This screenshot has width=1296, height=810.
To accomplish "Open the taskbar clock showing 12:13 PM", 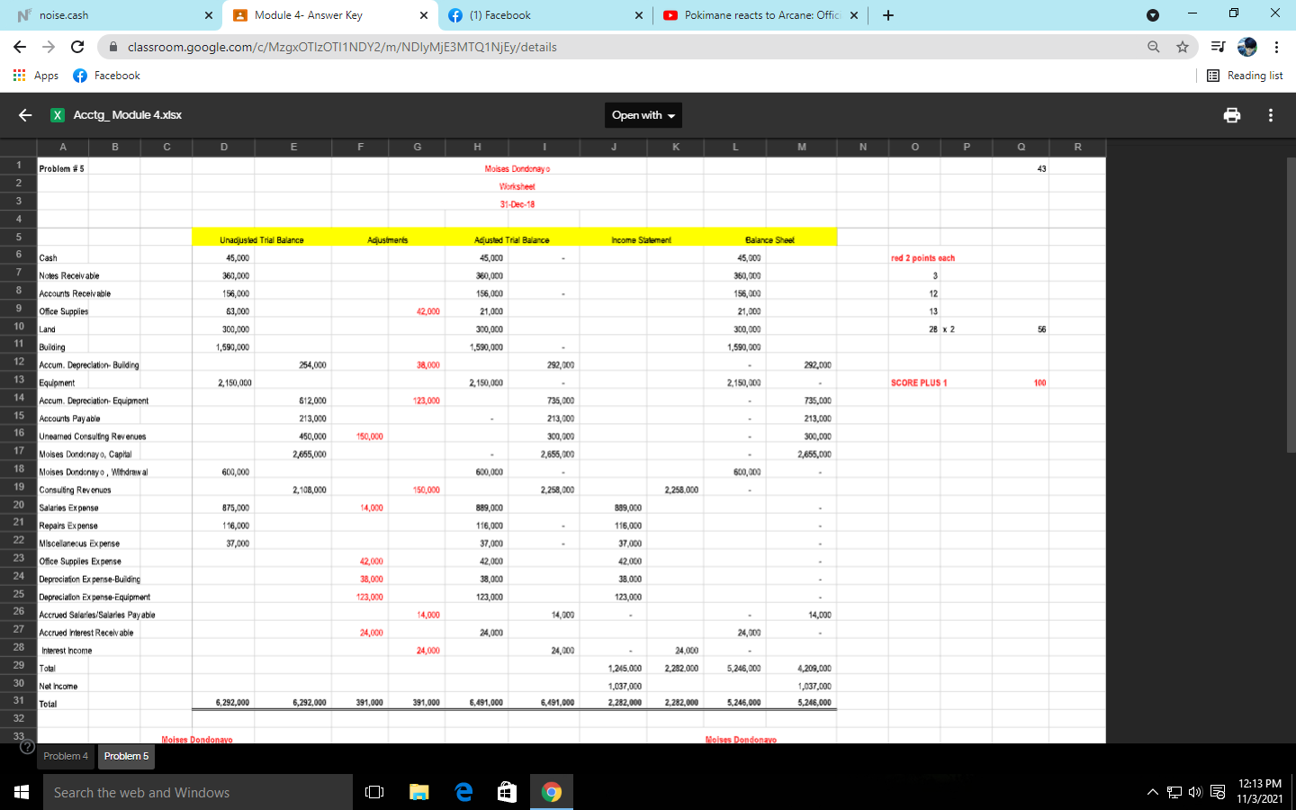I will click(x=1259, y=791).
